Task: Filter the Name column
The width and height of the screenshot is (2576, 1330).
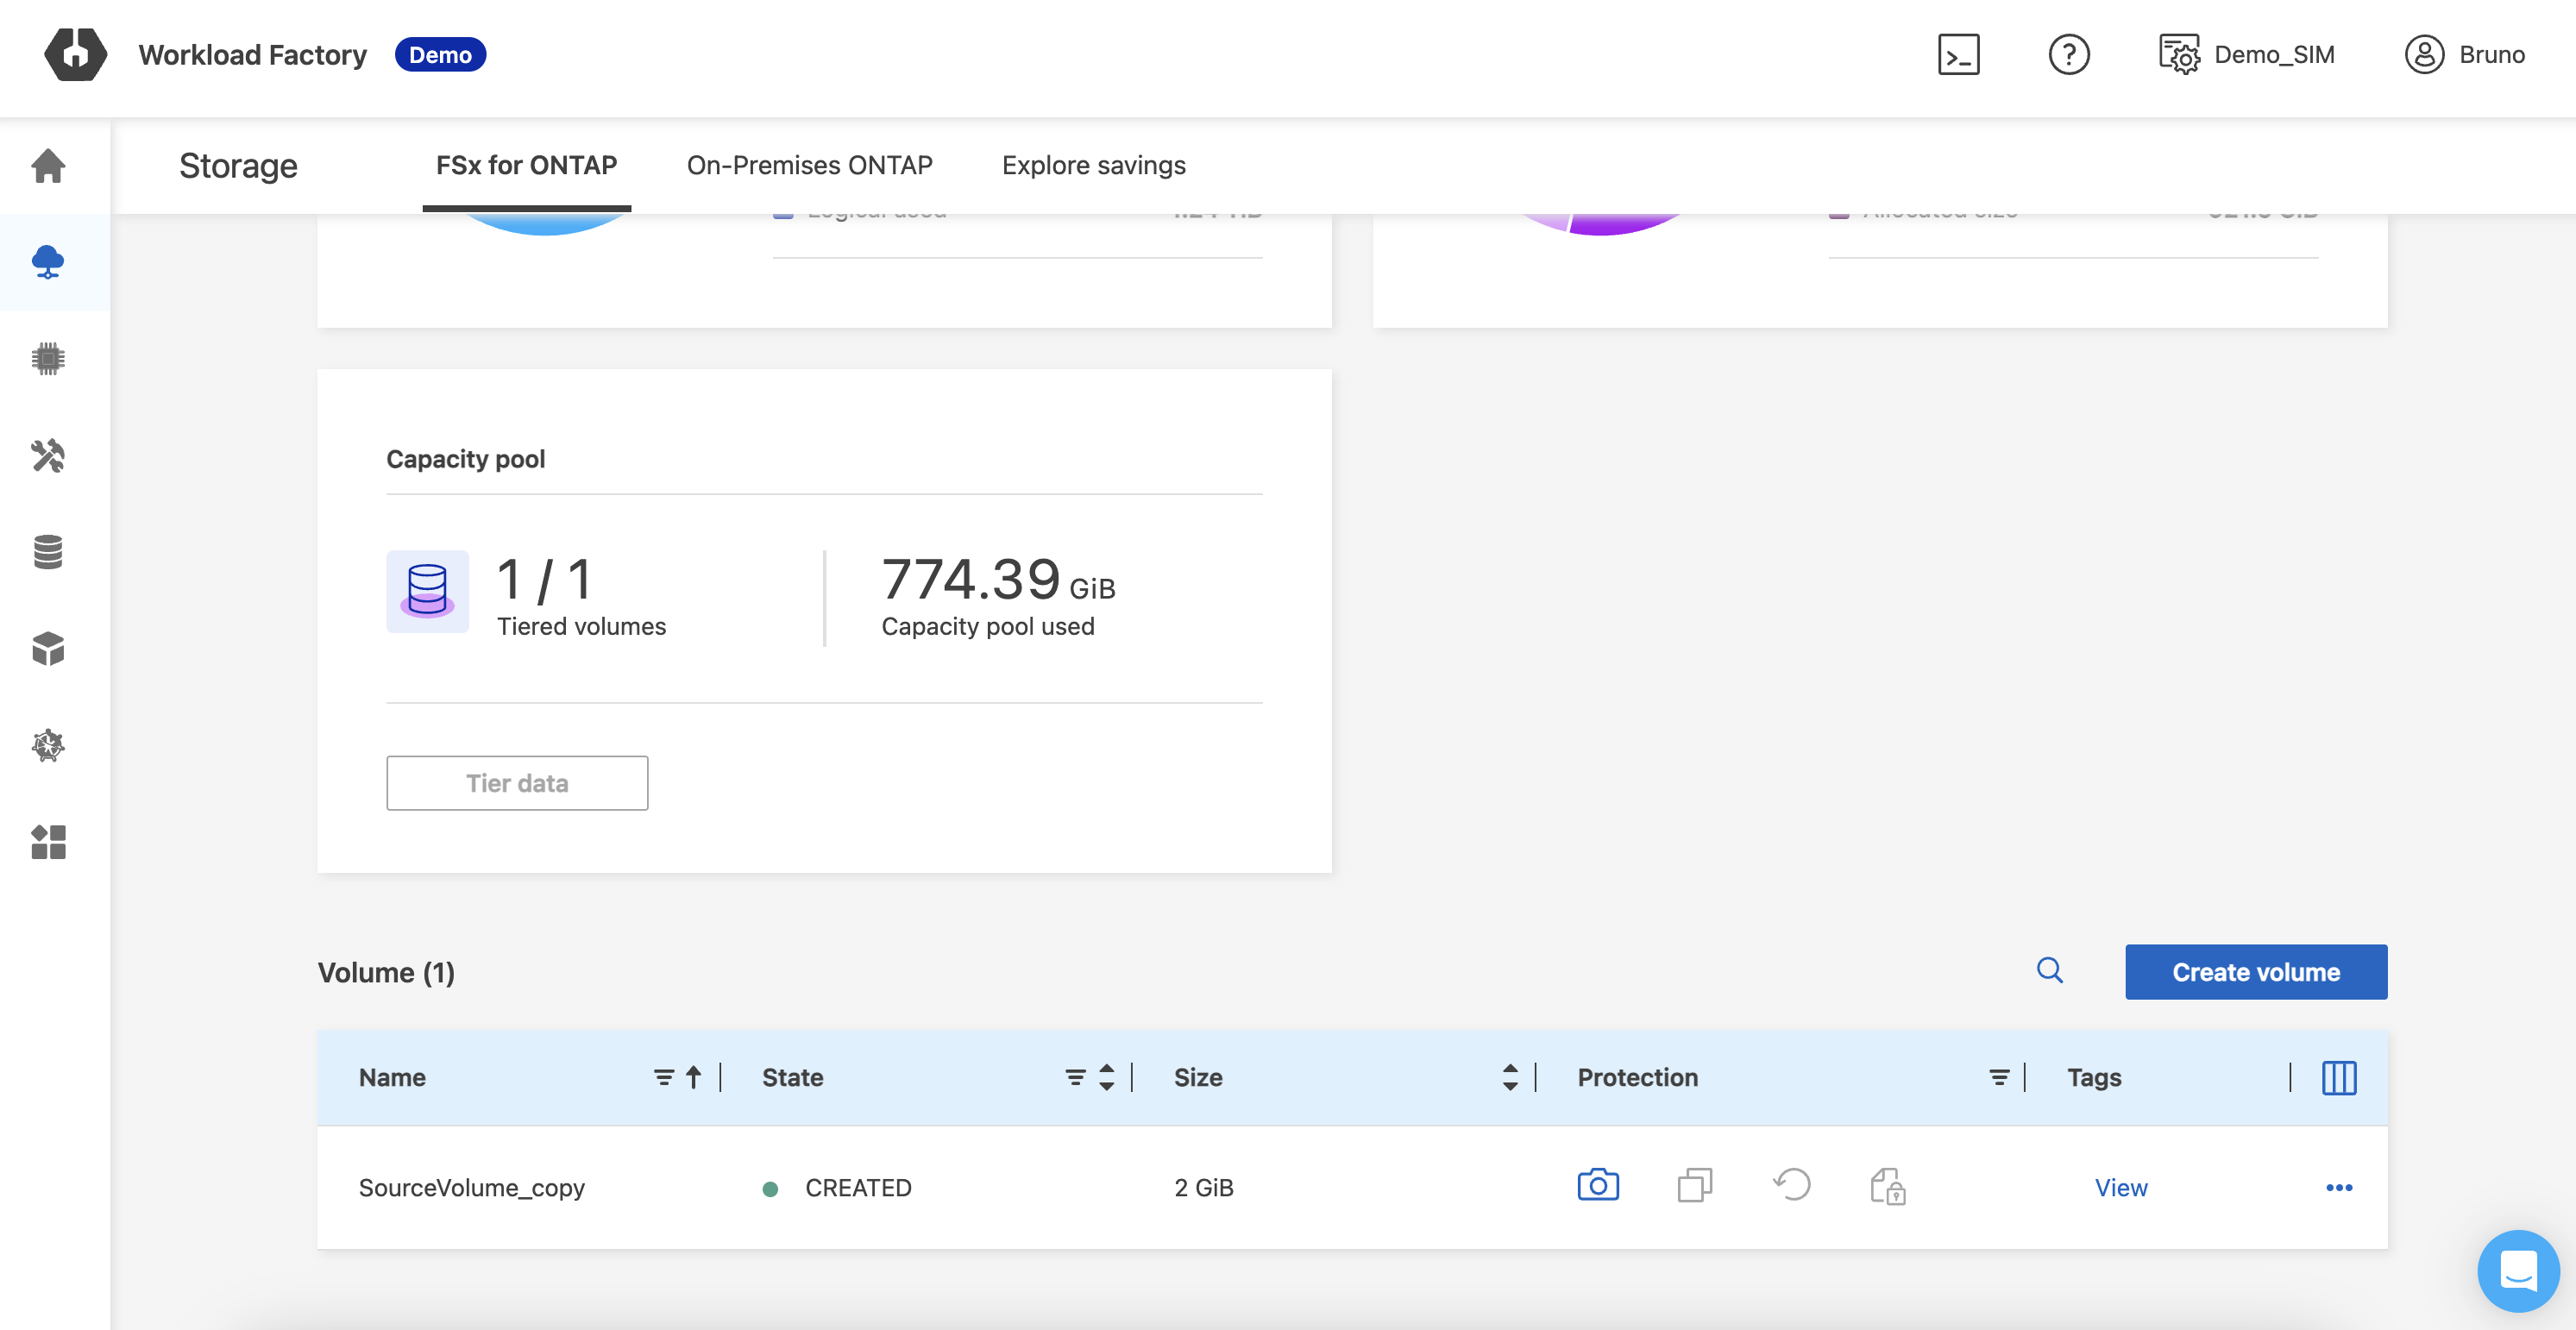Action: (663, 1077)
